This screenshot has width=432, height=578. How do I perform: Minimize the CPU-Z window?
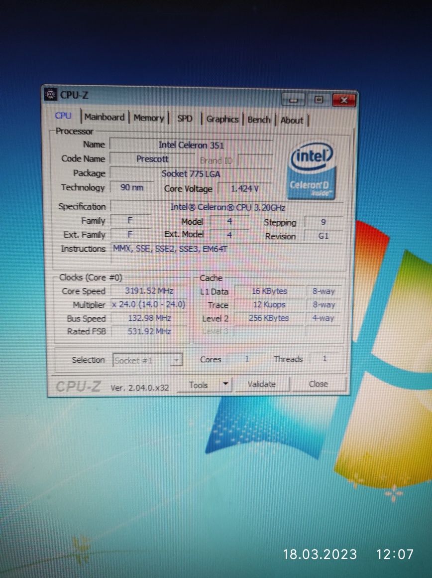(x=293, y=100)
